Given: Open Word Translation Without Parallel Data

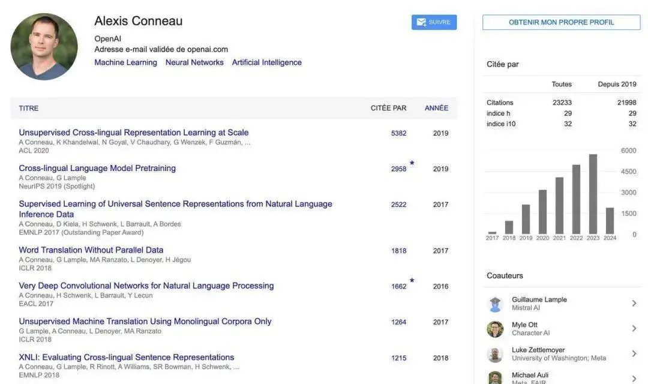Looking at the screenshot, I should click(x=91, y=250).
